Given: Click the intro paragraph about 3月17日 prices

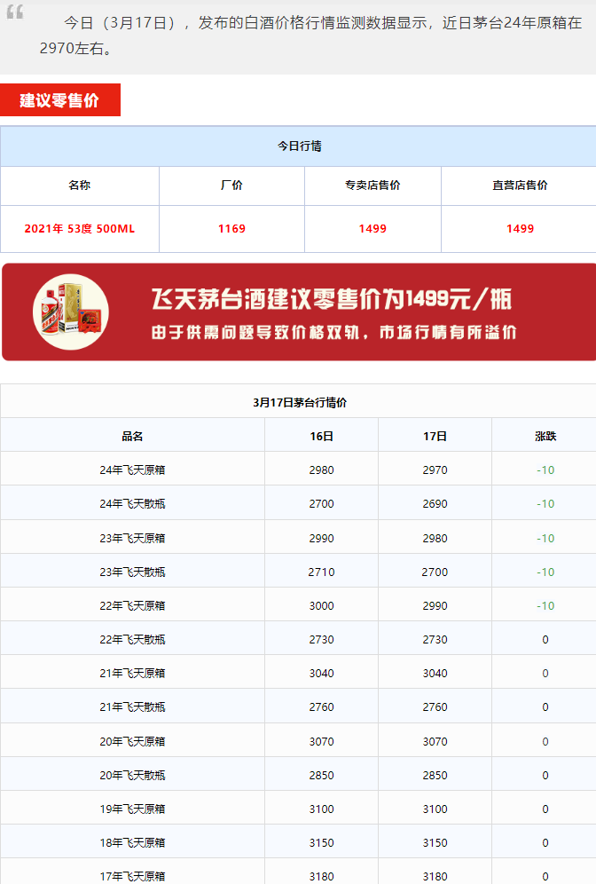Looking at the screenshot, I should (310, 36).
